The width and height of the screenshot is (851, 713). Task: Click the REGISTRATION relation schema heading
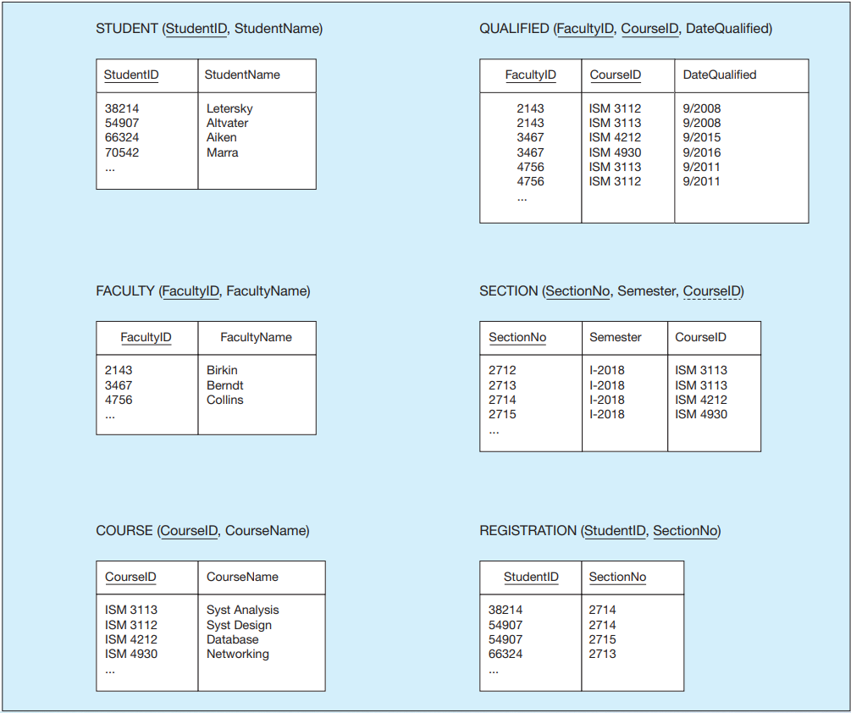600,531
